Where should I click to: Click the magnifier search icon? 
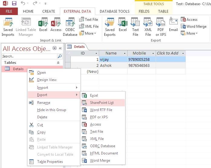60,56
